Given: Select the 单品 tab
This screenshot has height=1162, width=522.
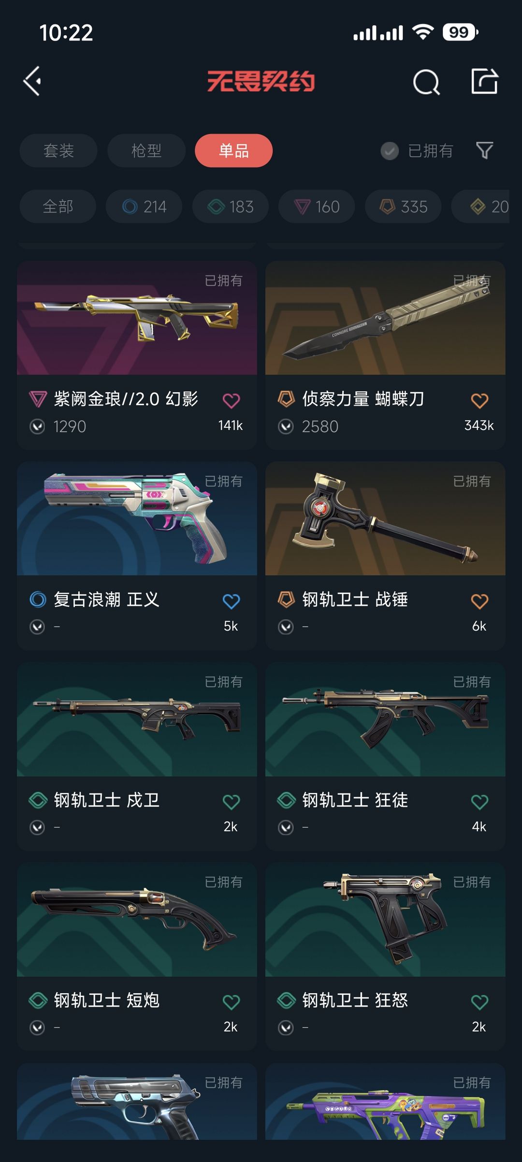Looking at the screenshot, I should coord(234,150).
